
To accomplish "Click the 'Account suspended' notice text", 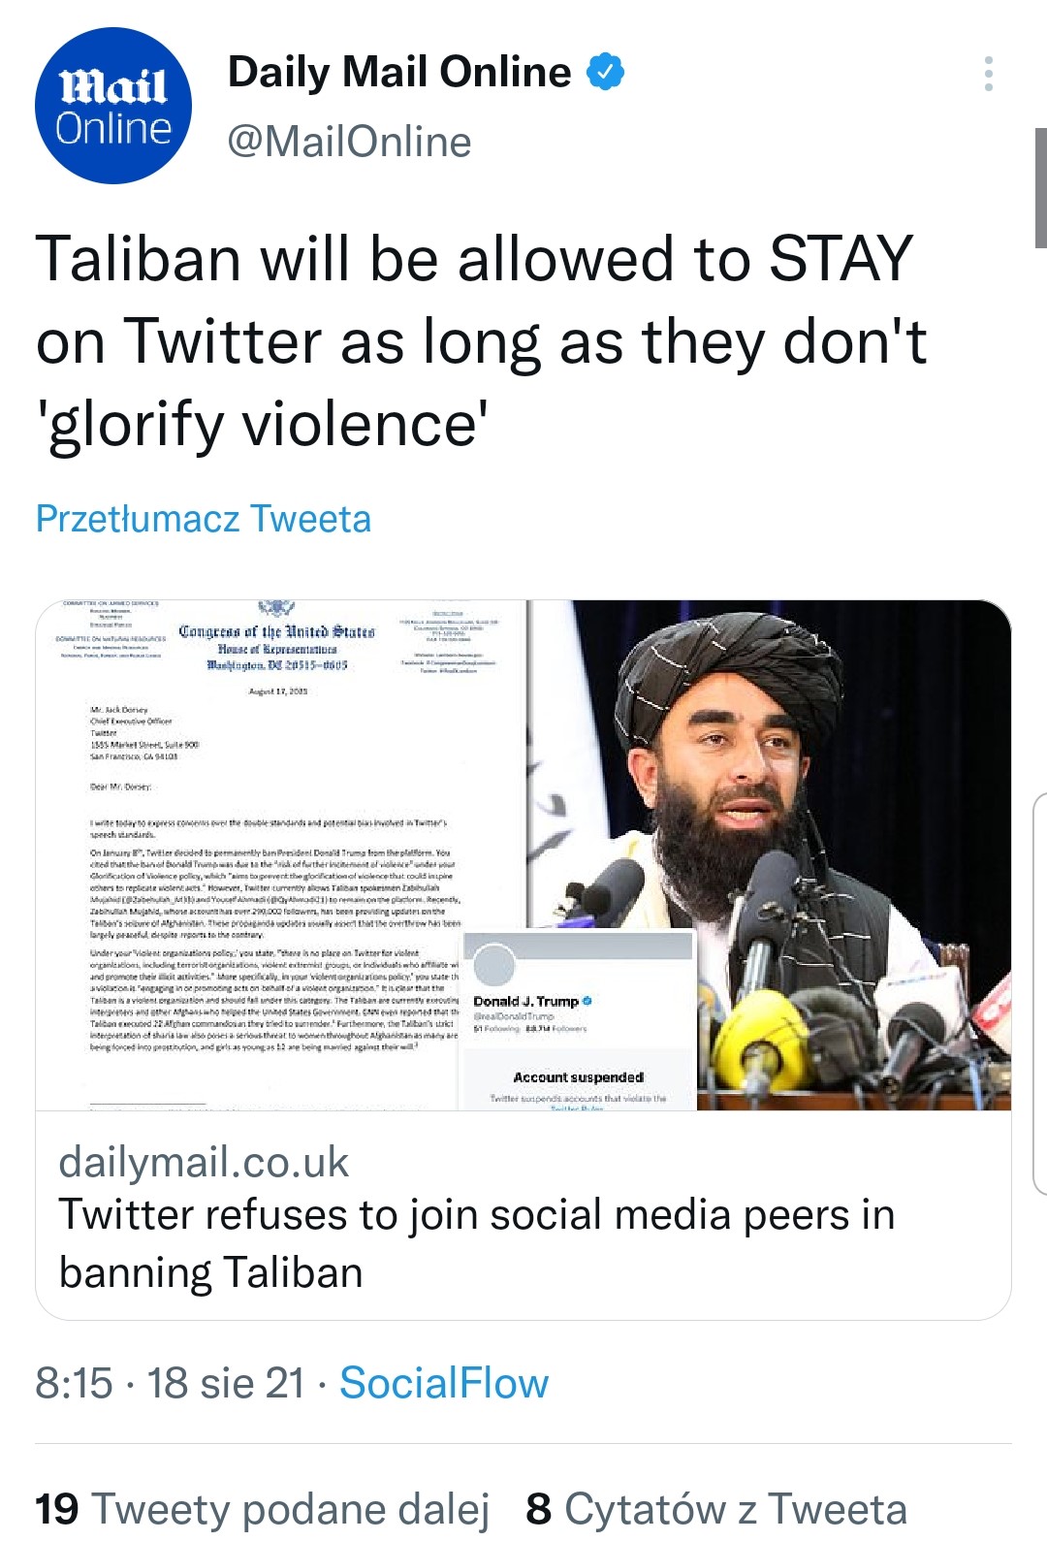I will [x=579, y=1077].
